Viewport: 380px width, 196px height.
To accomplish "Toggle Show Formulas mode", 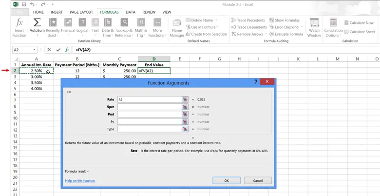I will [285, 20].
